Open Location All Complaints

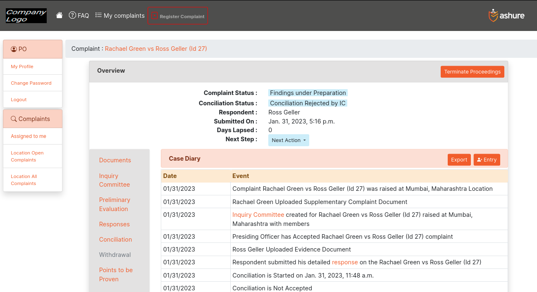[24, 180]
